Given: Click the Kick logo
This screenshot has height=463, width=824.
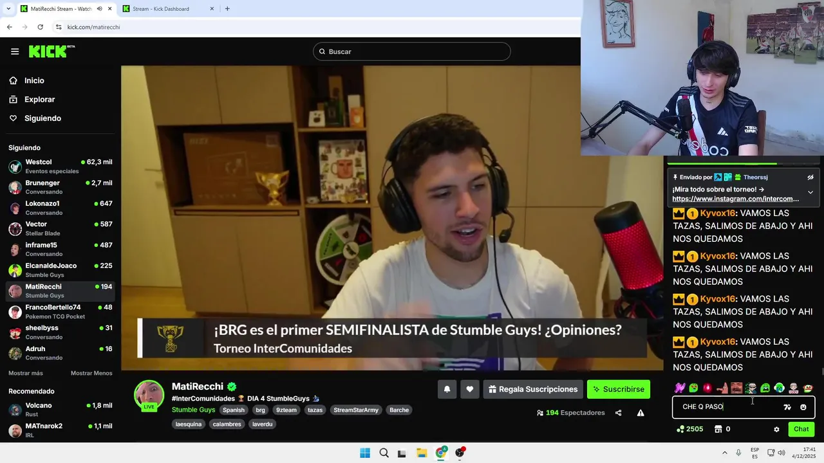Looking at the screenshot, I should (51, 51).
